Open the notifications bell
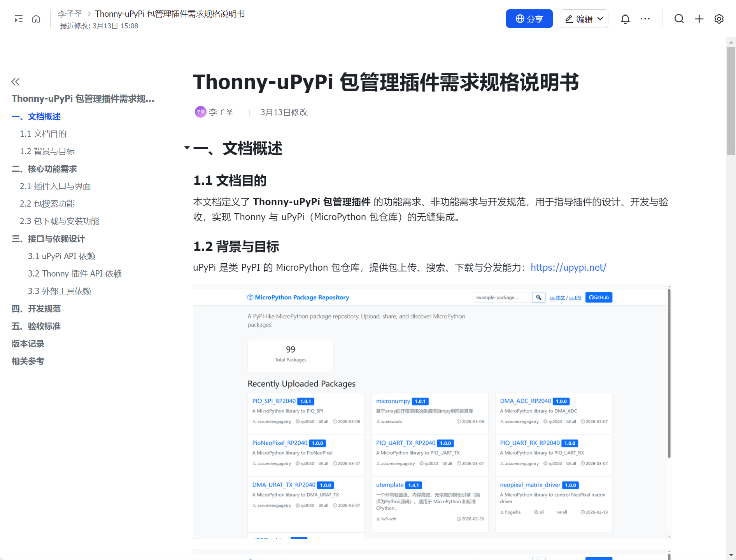Image resolution: width=736 pixels, height=560 pixels. pos(625,19)
